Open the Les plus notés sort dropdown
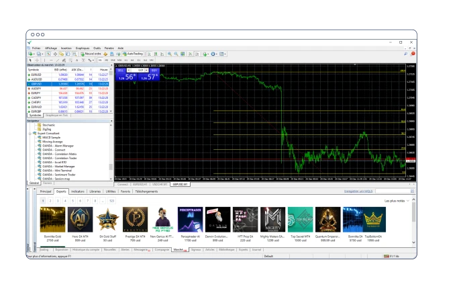The height and width of the screenshot is (301, 451). point(397,201)
